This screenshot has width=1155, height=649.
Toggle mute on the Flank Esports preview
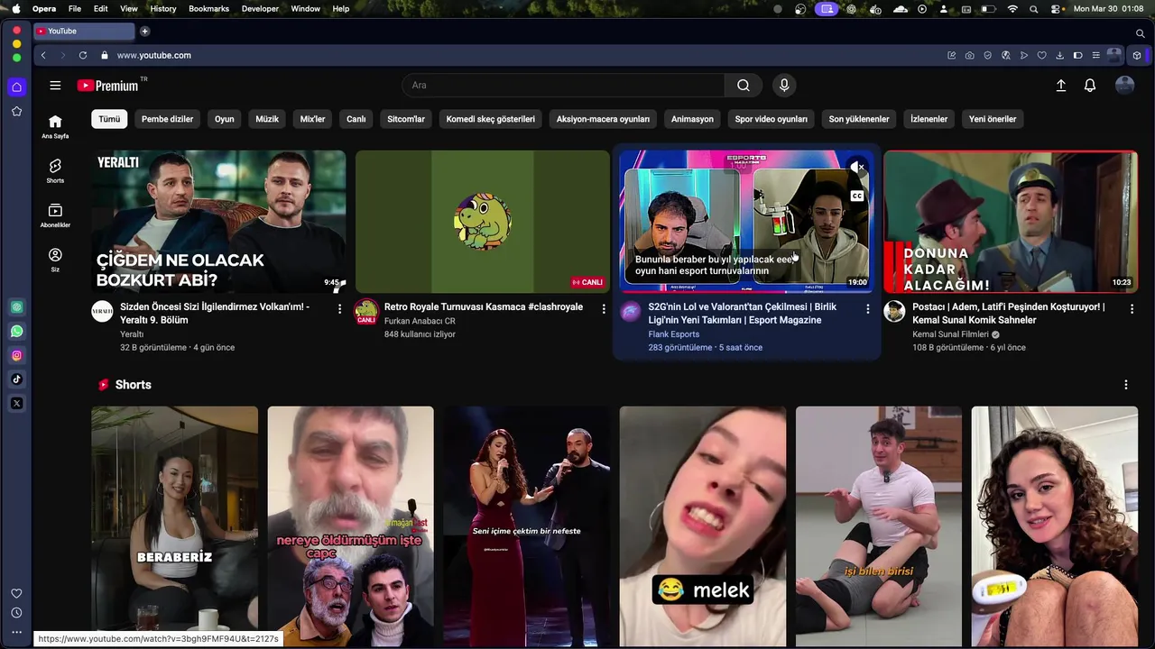(856, 167)
